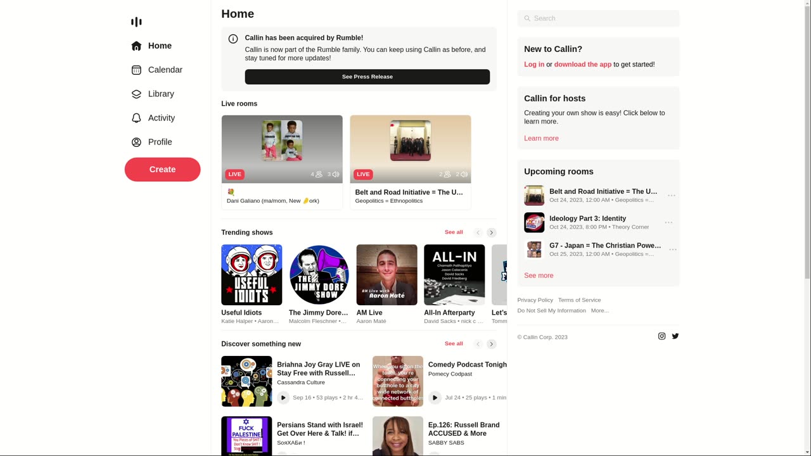Click See more upcoming rooms
Viewport: 811px width, 456px height.
[539, 275]
